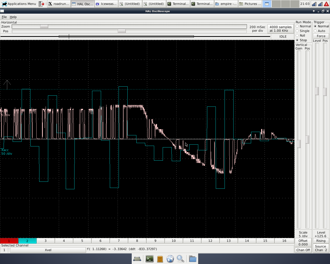Select the HAL Osc... taskbar button
The width and height of the screenshot is (330, 264).
[x=83, y=4]
